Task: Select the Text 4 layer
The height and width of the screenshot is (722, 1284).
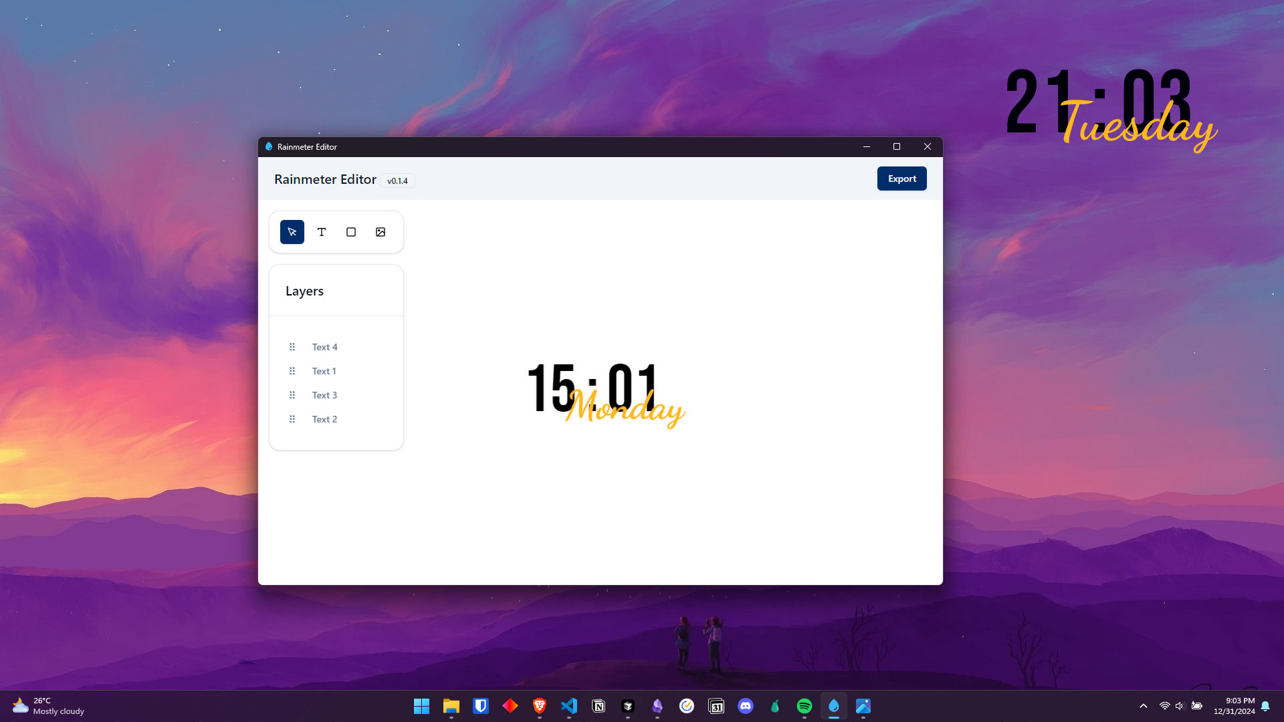Action: 324,347
